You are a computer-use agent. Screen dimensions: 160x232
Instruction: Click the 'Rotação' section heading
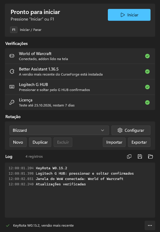click(13, 117)
